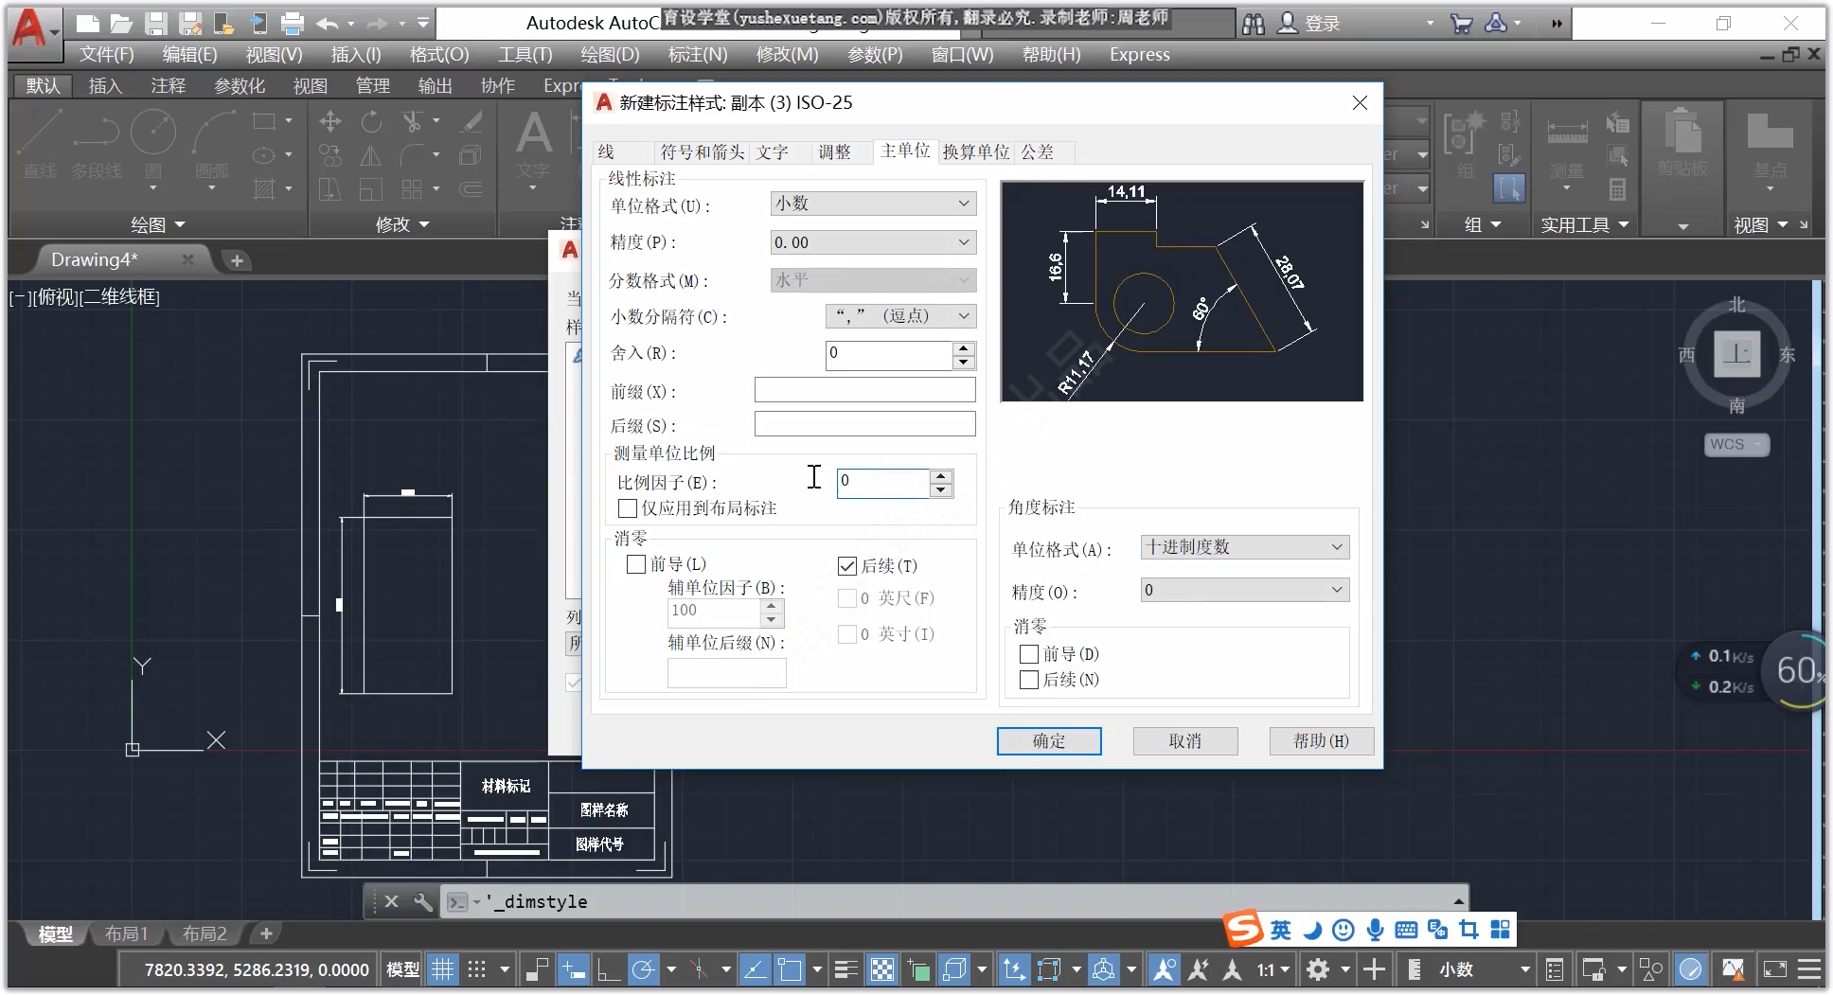Select the Mirror tool in 修改 panel
The width and height of the screenshot is (1833, 995).
pos(371,155)
